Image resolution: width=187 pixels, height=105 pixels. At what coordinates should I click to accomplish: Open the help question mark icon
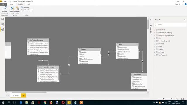[186, 4]
